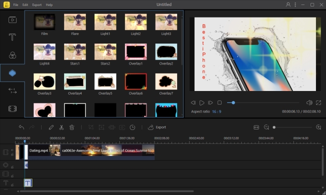Open the Edit menu
The height and width of the screenshot is (195, 326).
(x=25, y=5)
